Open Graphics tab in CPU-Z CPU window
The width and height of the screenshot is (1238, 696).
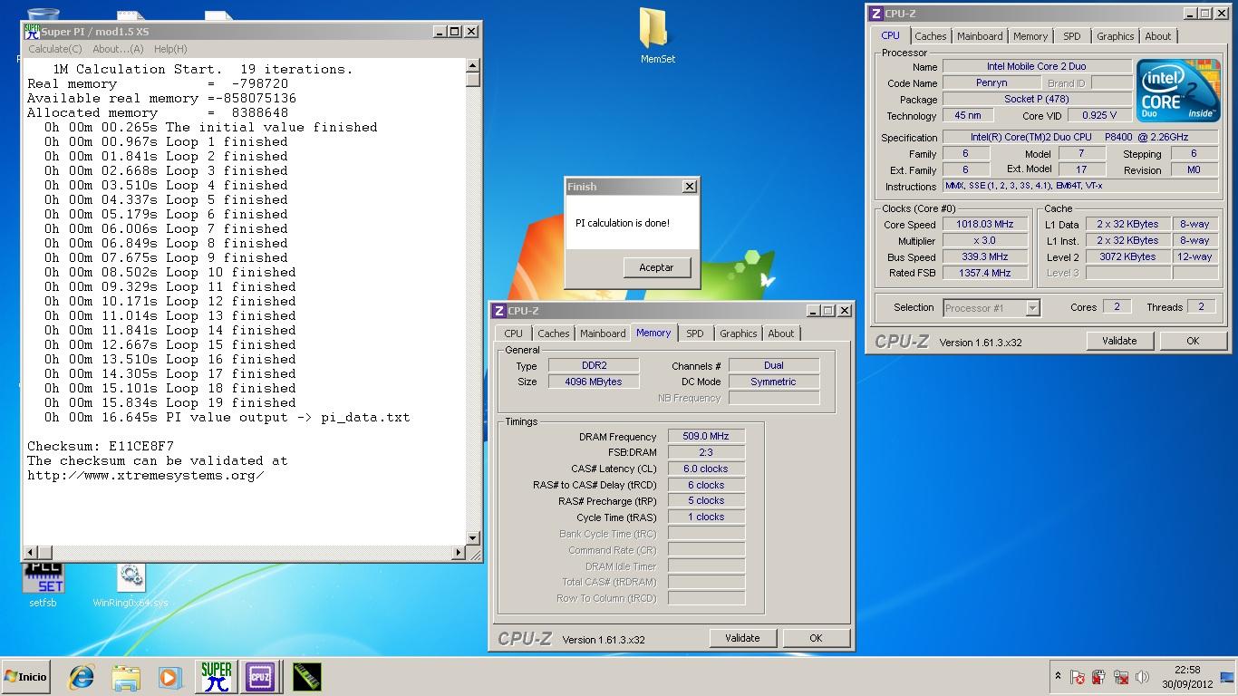[x=1115, y=36]
